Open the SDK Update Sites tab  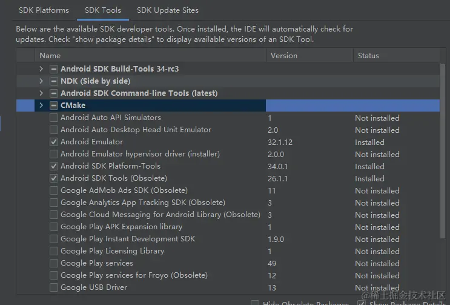click(167, 10)
